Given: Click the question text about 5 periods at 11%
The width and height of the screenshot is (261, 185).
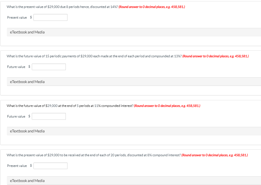Looking at the screenshot, I should 70,106.
